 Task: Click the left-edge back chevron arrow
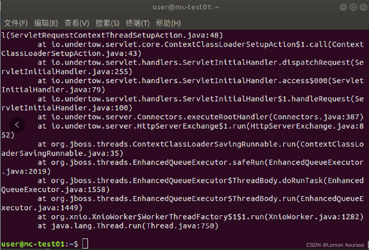click(17, 125)
